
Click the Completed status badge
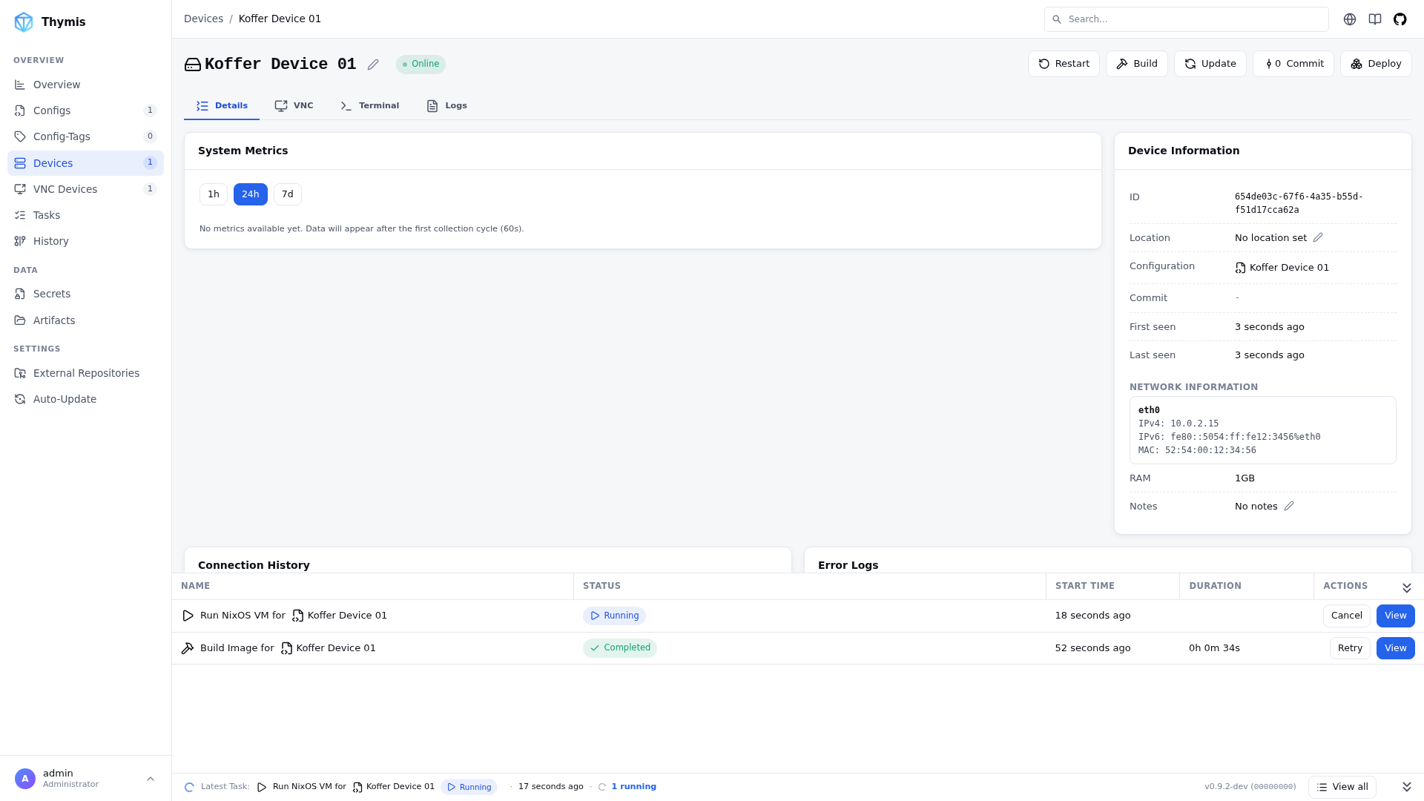[620, 648]
